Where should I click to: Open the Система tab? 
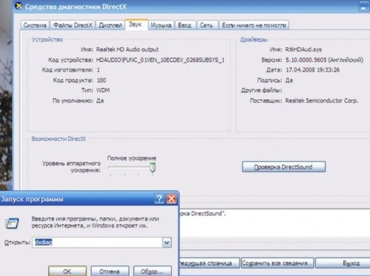35,25
